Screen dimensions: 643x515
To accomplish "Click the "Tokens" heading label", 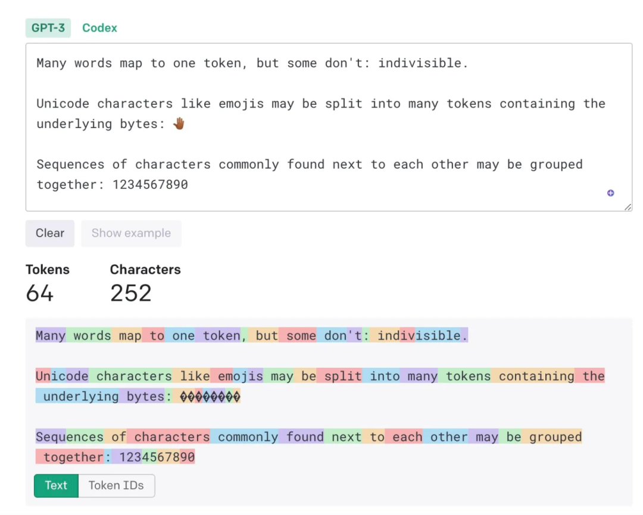I will (48, 269).
